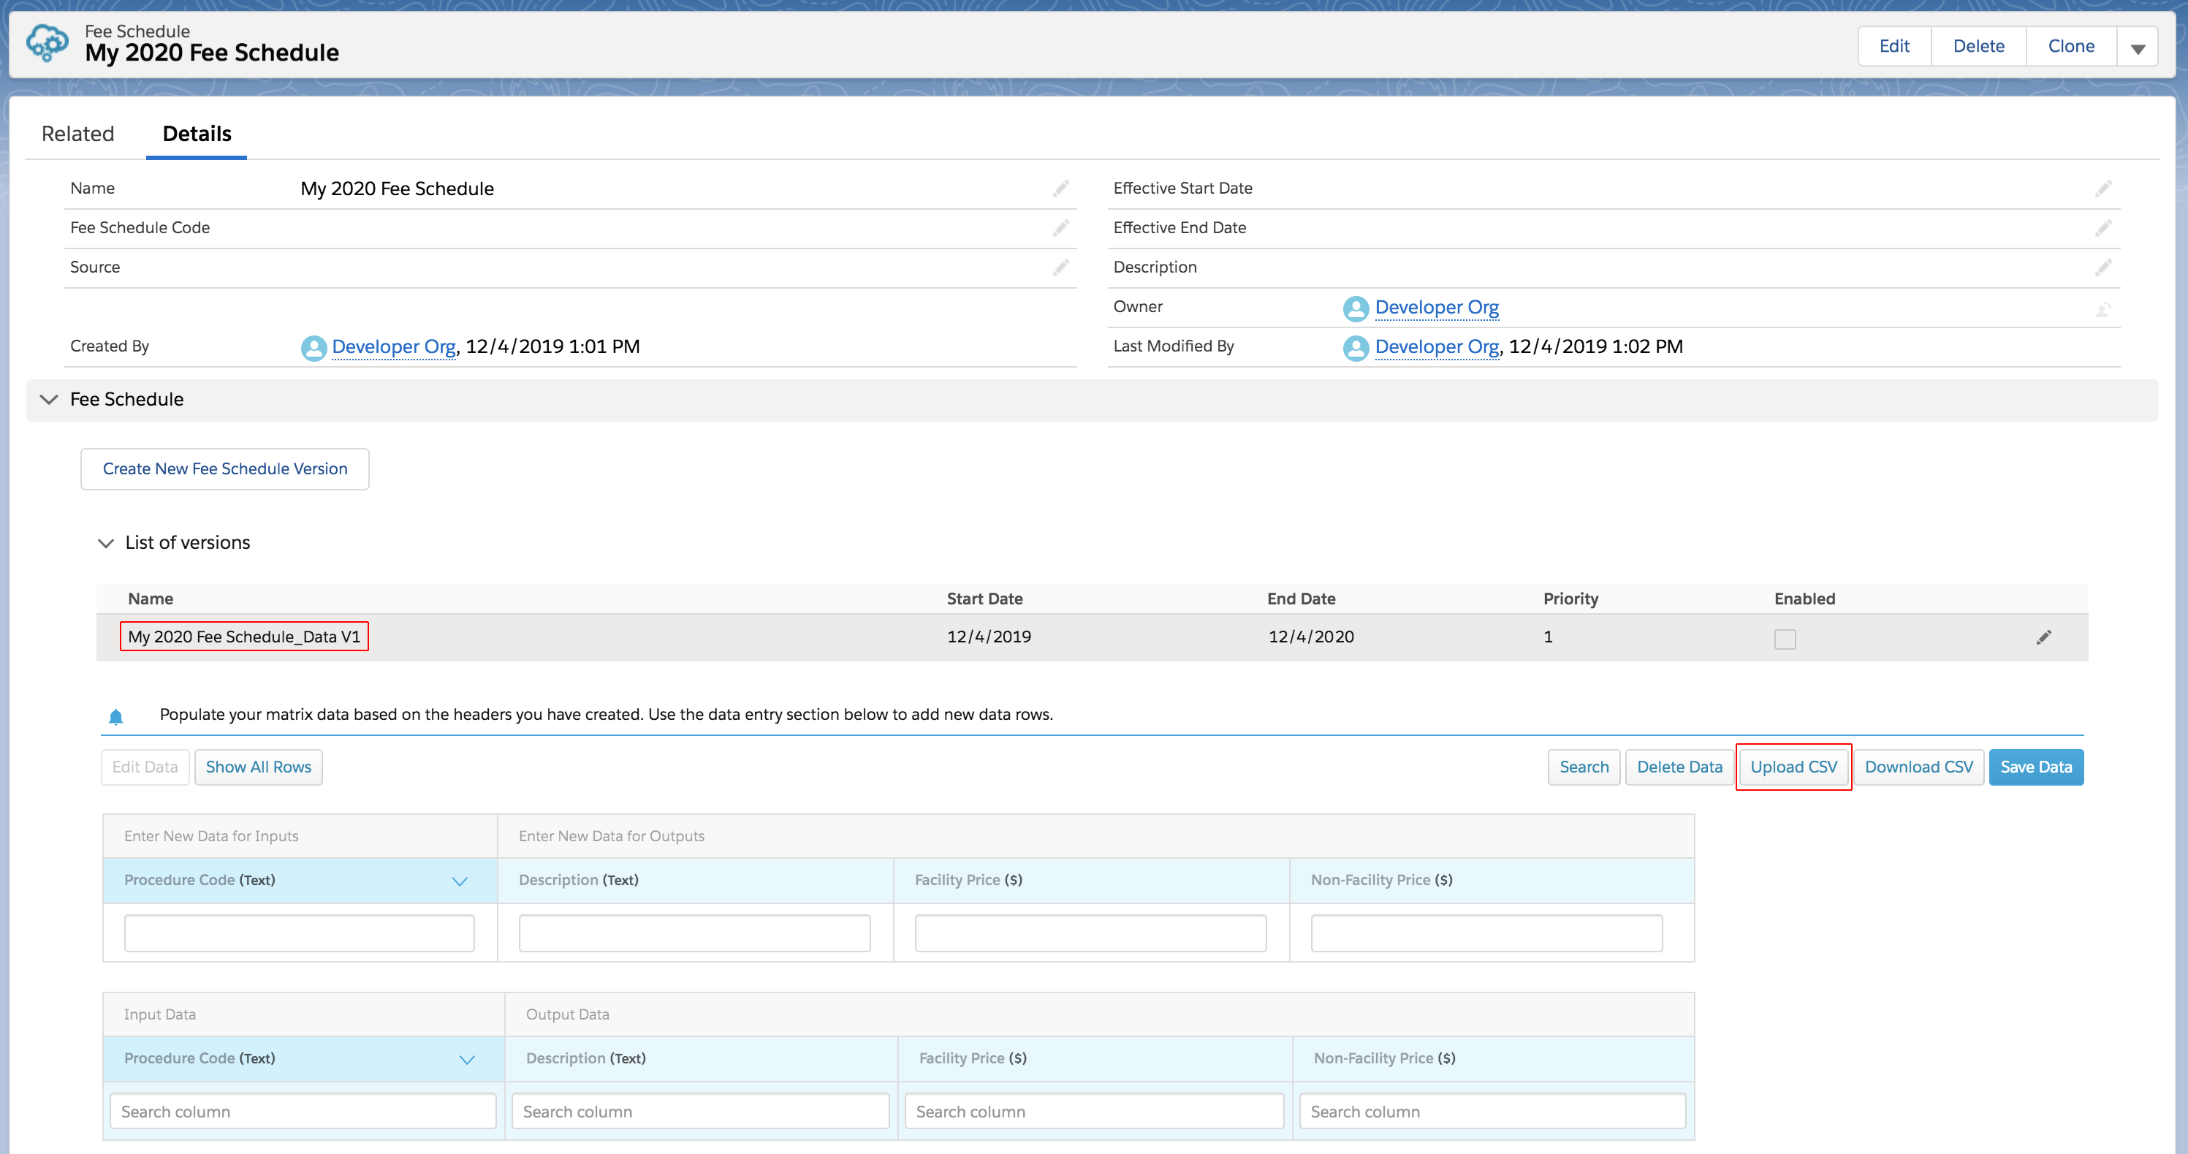
Task: Open Procedure Code dropdown in Input Data header
Action: click(467, 1059)
